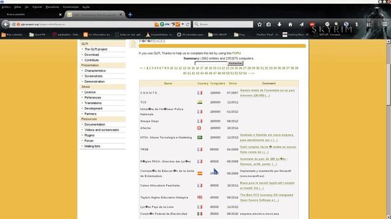Open the OpenVPN bookmark folder
The image size is (391, 219).
pyautogui.click(x=37, y=35)
